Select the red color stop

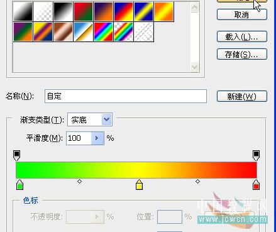(256, 184)
